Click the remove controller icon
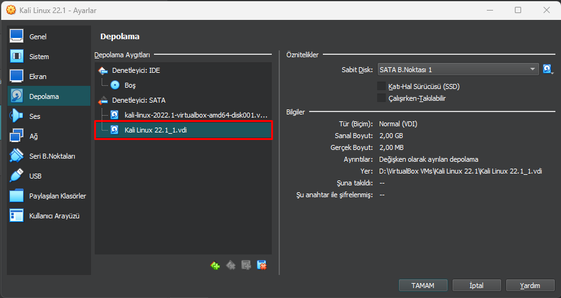This screenshot has width=561, height=298. pyautogui.click(x=231, y=265)
